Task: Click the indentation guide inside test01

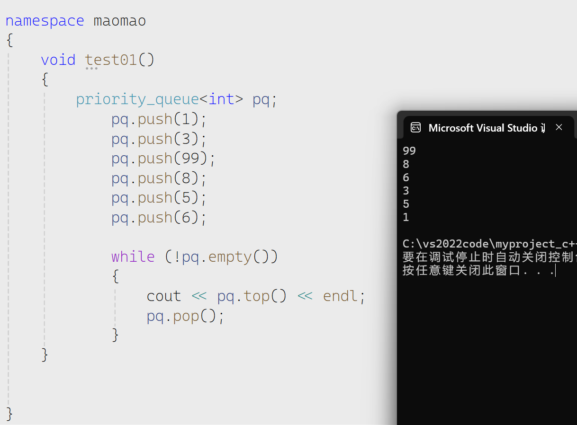Action: (x=44, y=189)
